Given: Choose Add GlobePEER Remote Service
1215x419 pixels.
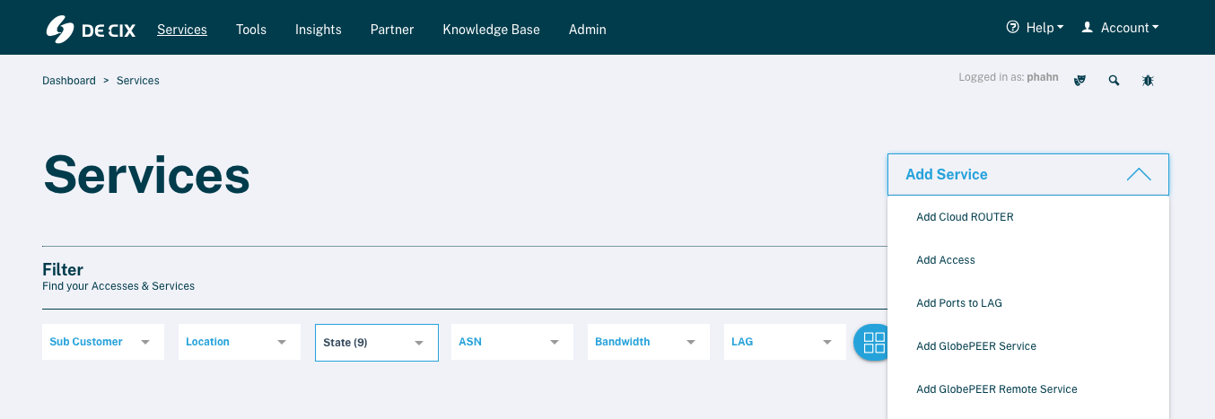Looking at the screenshot, I should [996, 389].
